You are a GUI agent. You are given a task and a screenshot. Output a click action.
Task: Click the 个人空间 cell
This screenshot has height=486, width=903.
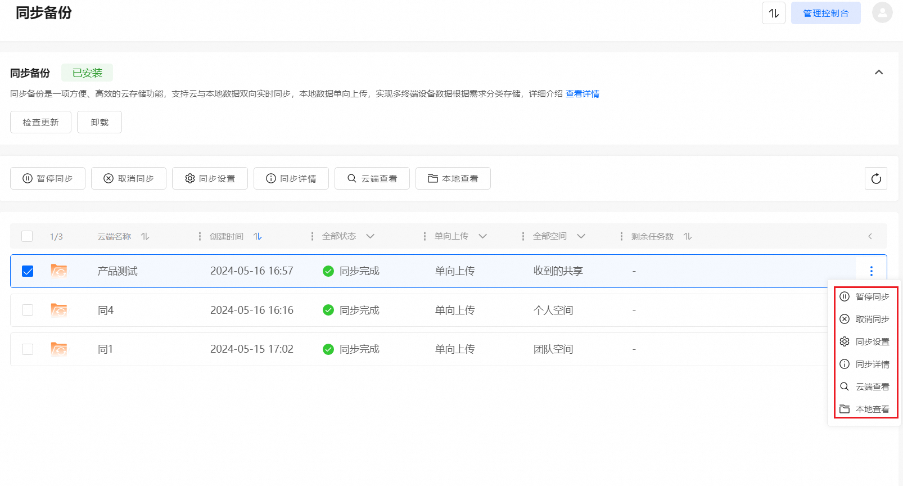pyautogui.click(x=553, y=310)
